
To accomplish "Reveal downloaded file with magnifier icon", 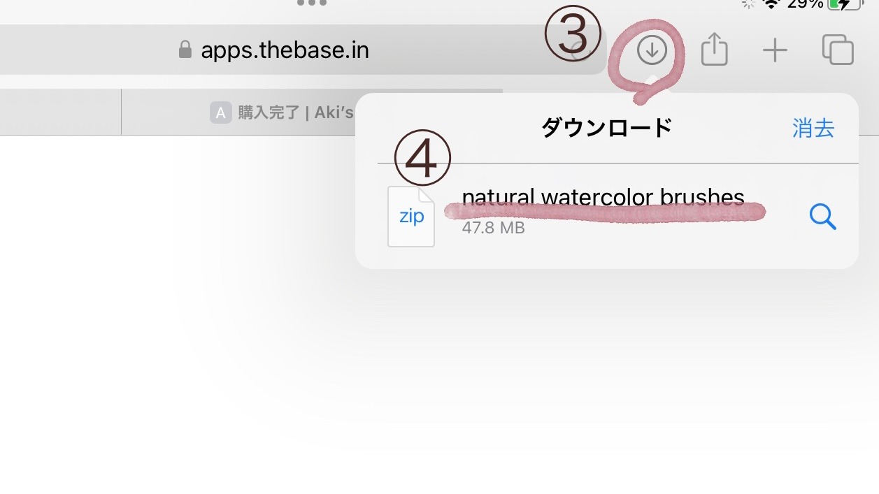I will point(823,218).
